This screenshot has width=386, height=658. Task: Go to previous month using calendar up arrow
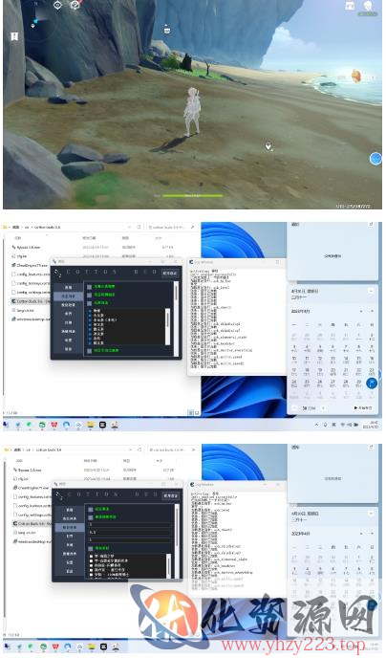[x=361, y=312]
